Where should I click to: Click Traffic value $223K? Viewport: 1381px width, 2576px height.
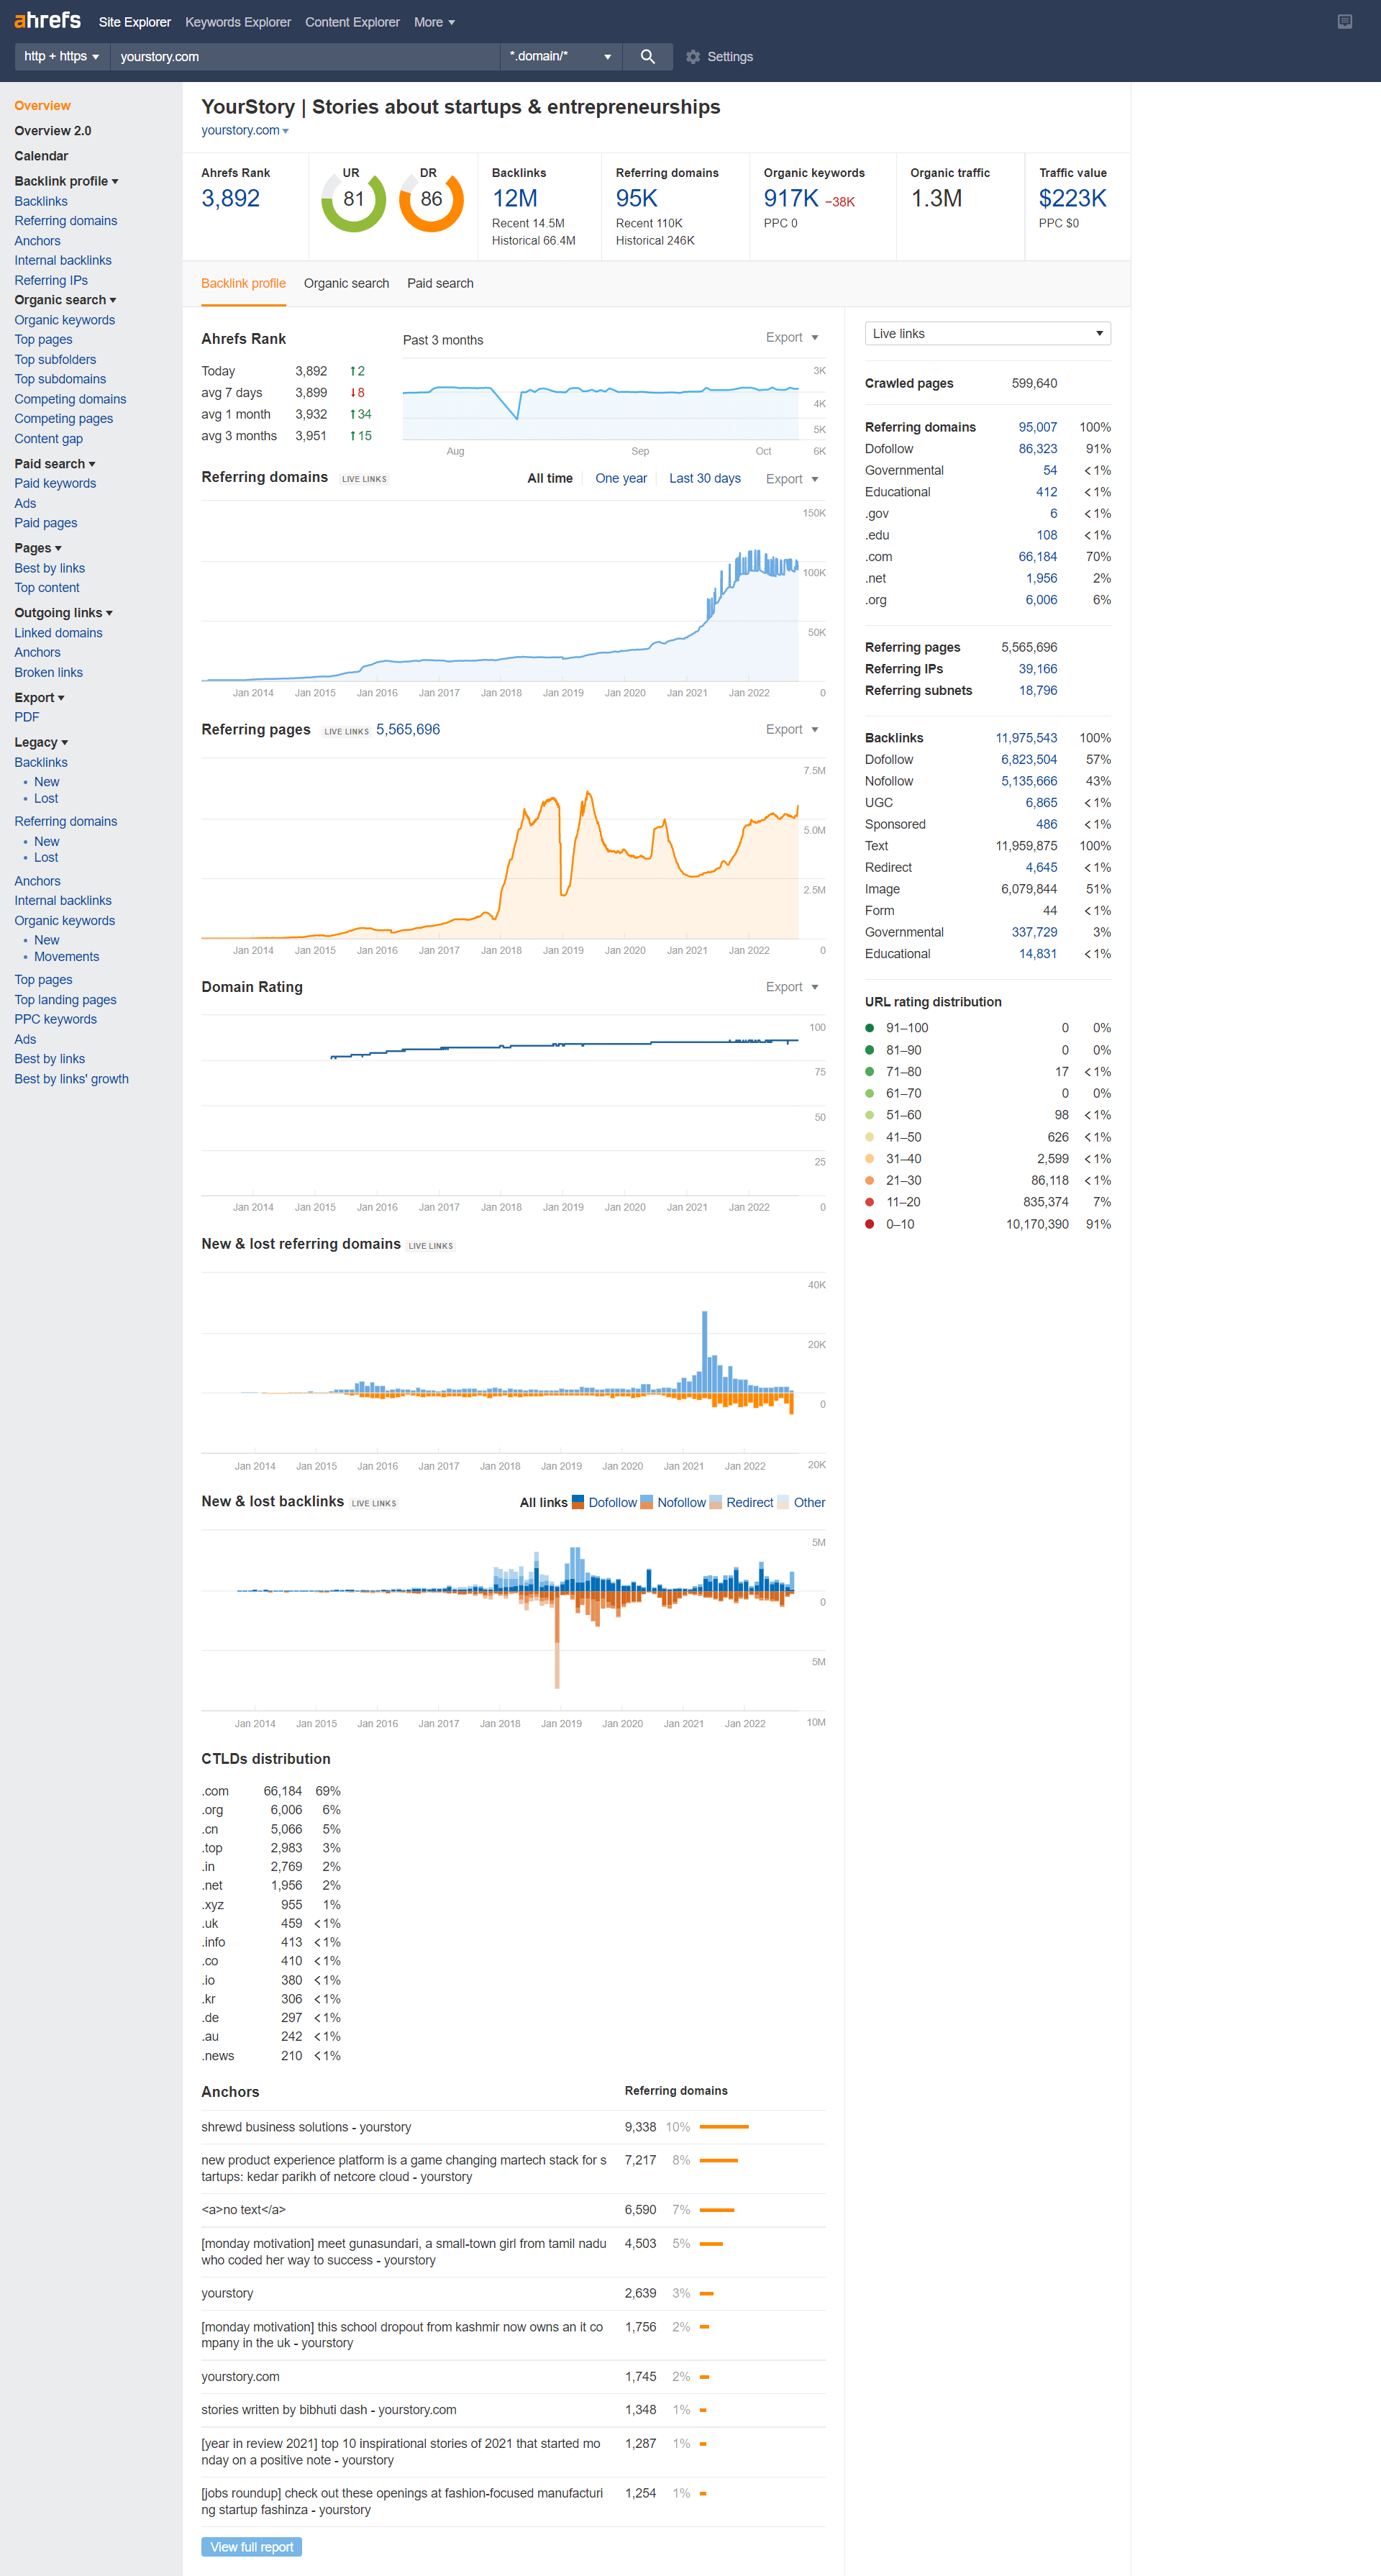pos(1072,198)
